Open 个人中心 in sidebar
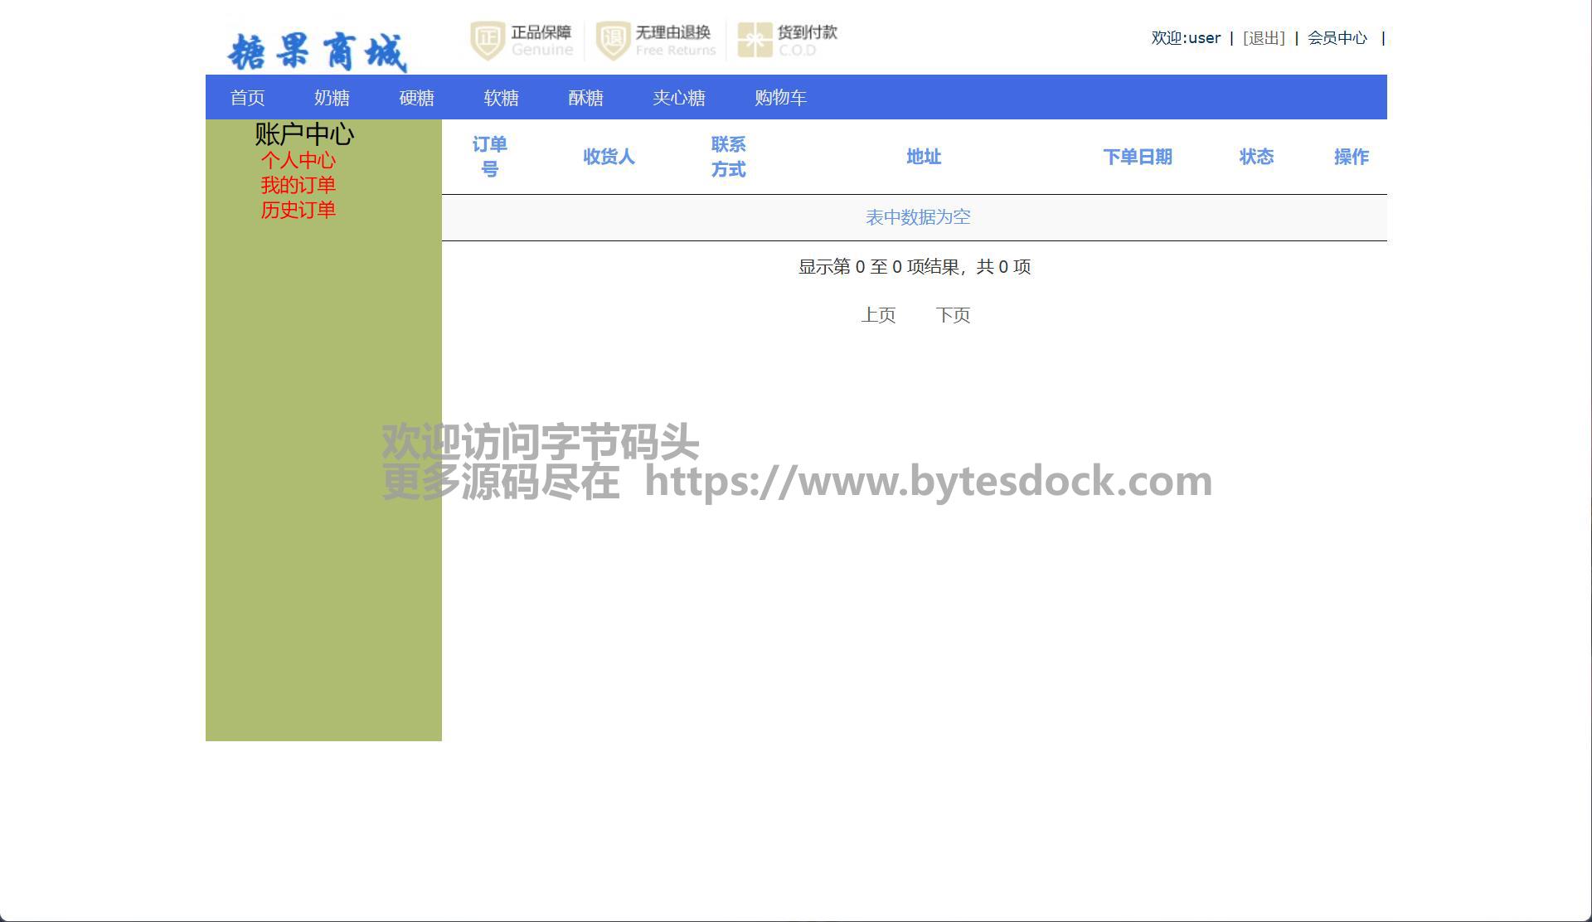The height and width of the screenshot is (922, 1592). [x=298, y=160]
